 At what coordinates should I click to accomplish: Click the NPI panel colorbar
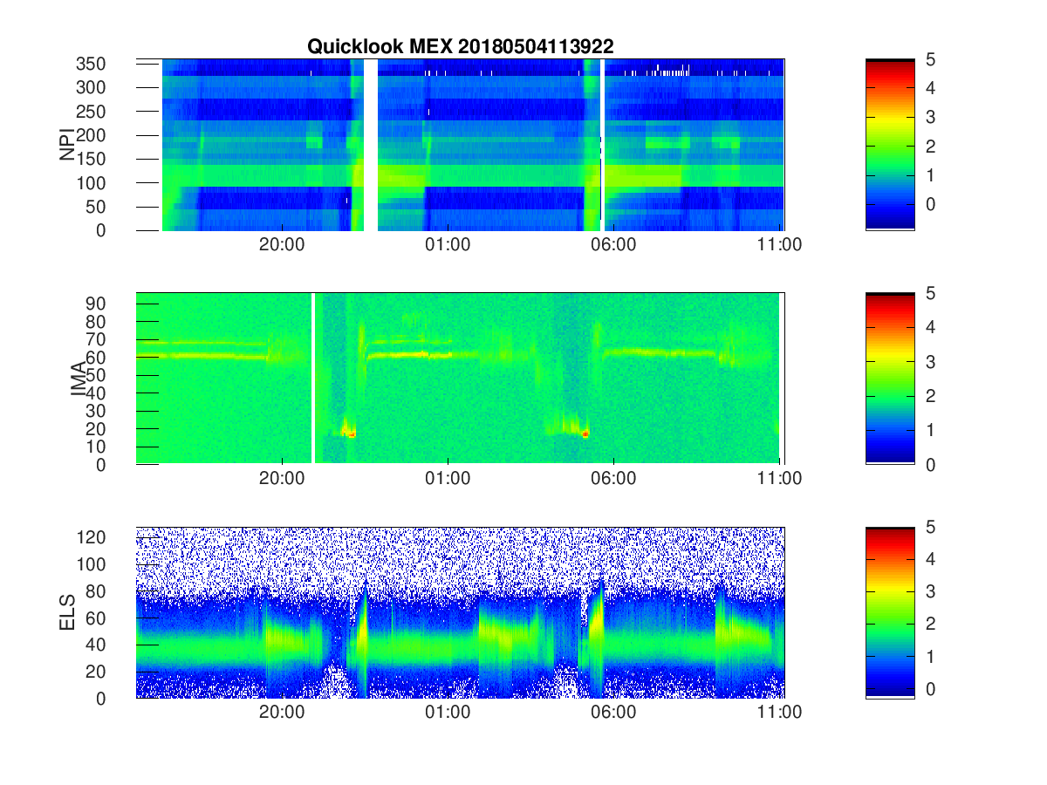pos(890,145)
